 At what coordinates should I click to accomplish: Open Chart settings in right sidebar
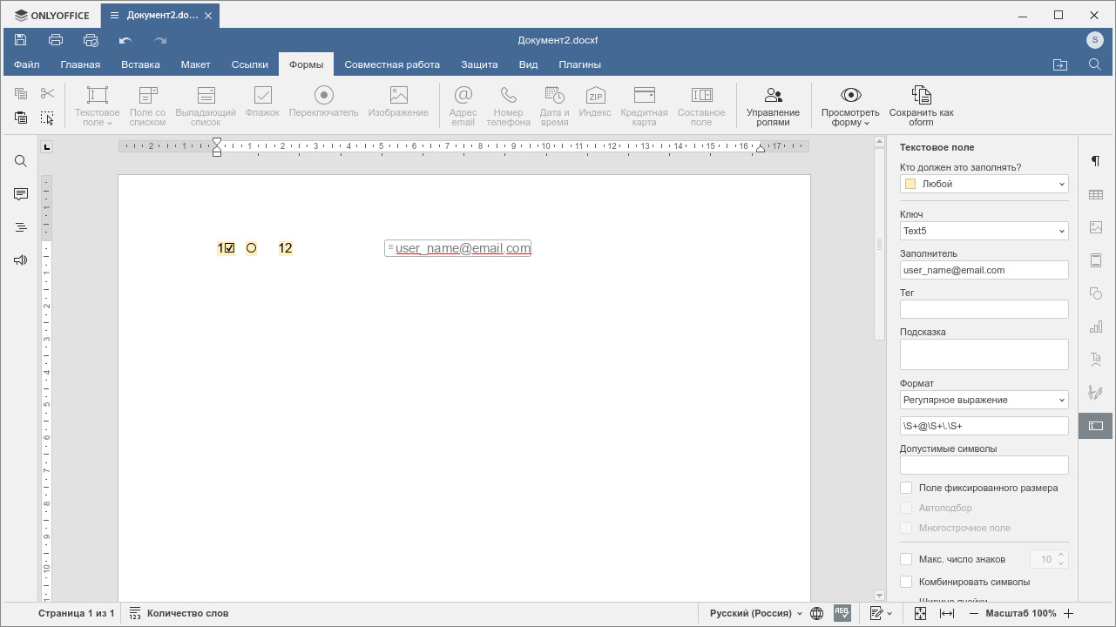coord(1096,327)
